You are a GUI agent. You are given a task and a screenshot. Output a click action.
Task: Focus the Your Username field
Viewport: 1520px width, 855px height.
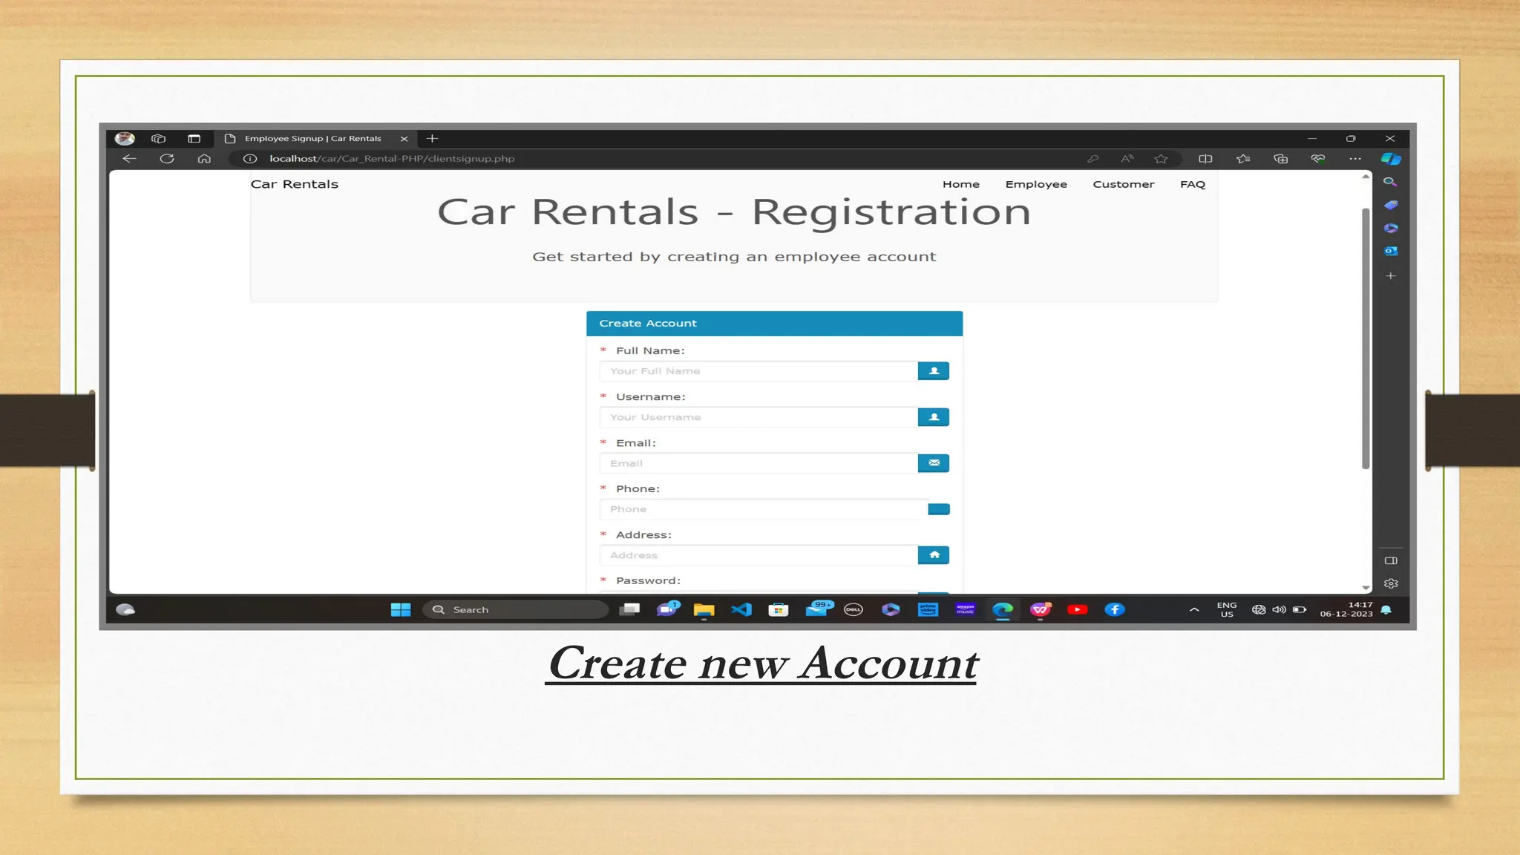coord(759,417)
